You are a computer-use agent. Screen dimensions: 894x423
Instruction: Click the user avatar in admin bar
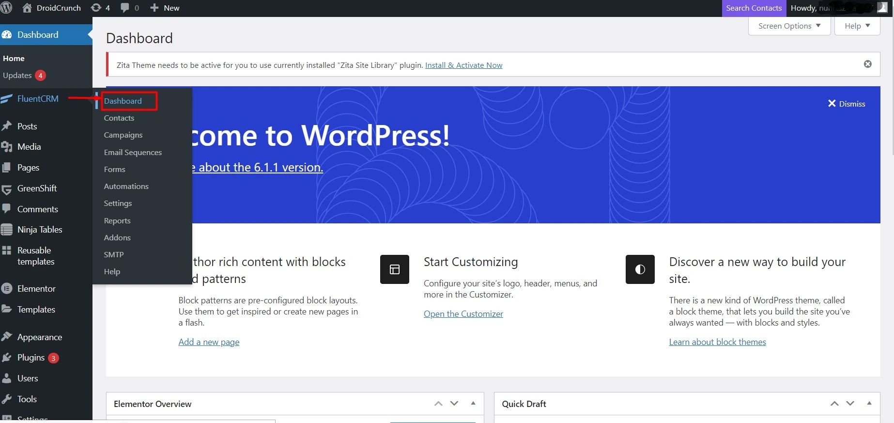(x=882, y=8)
